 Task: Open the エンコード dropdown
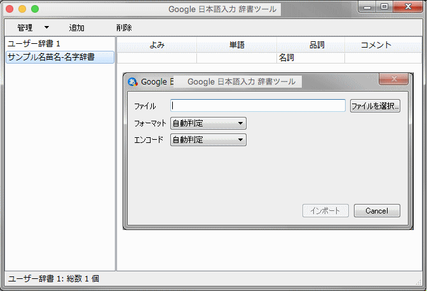click(208, 140)
